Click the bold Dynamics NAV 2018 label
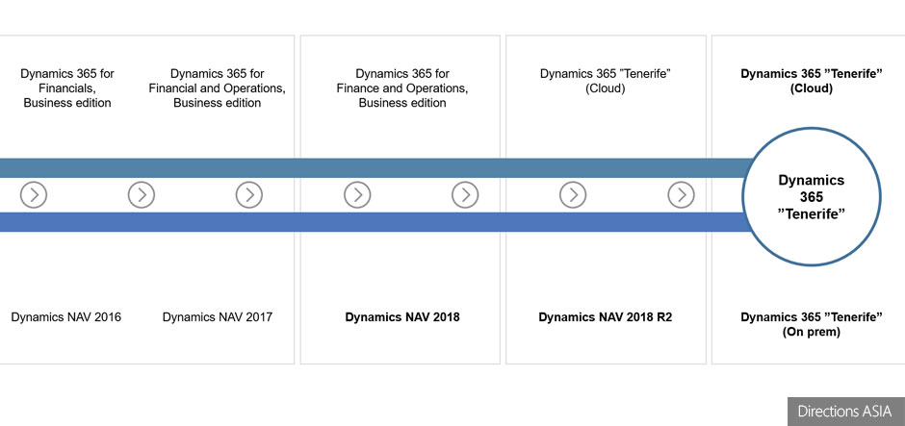 tap(402, 317)
